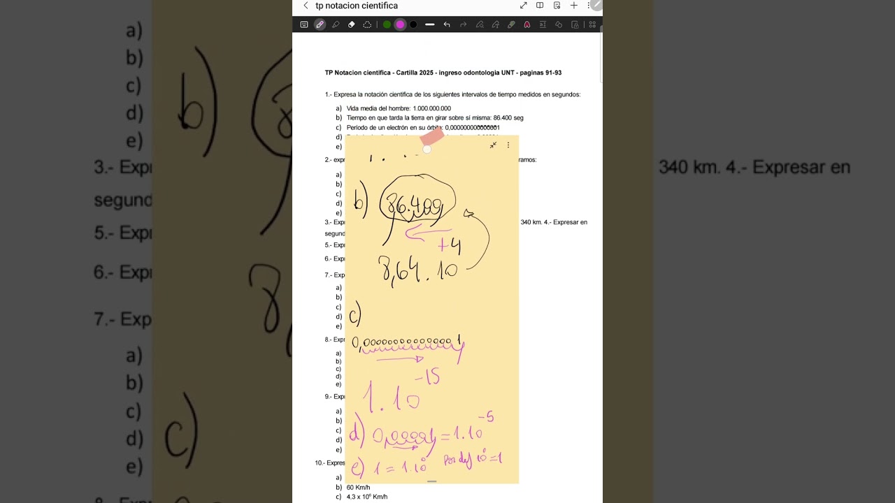Tap the line about the earth rotating: 86.400 seg
The image size is (895, 503).
[435, 118]
